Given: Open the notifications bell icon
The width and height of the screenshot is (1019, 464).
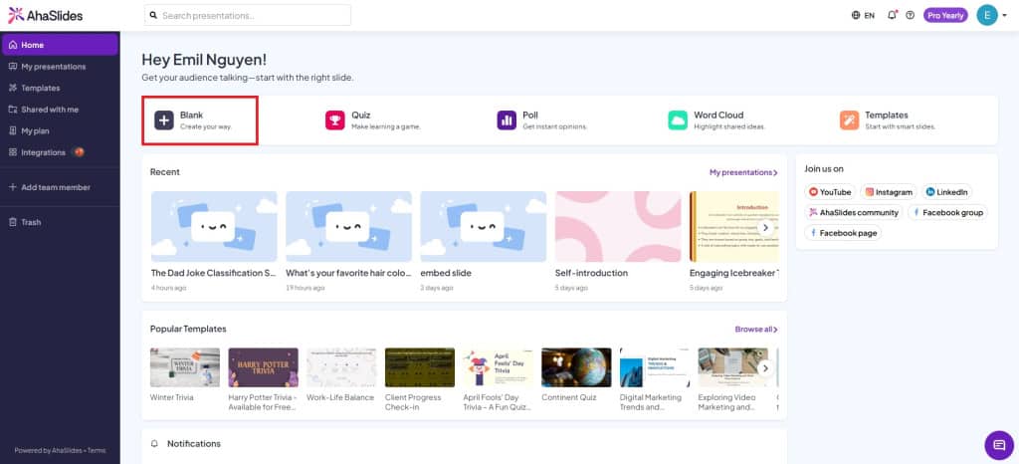Looking at the screenshot, I should [892, 15].
